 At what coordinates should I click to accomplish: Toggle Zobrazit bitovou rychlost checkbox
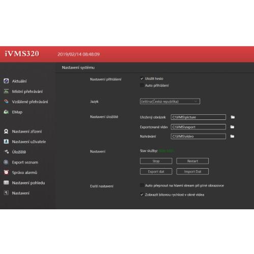[x=142, y=195]
